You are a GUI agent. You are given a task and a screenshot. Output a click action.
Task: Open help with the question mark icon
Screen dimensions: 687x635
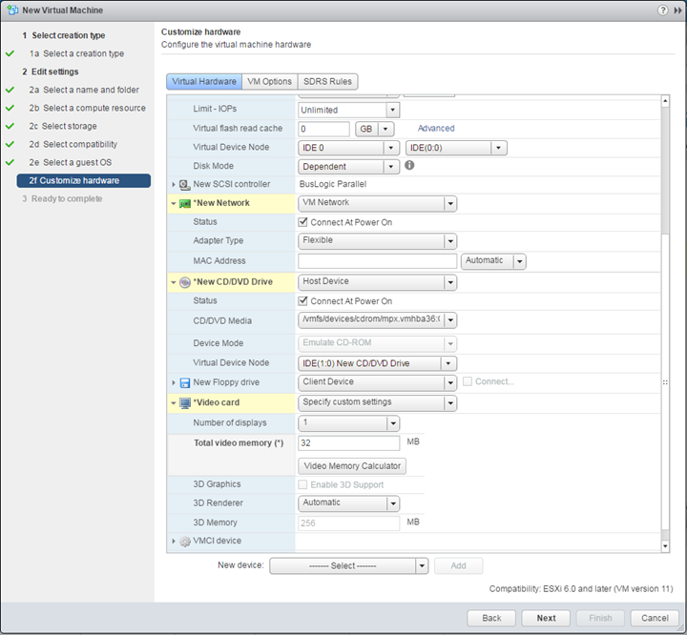coord(663,10)
